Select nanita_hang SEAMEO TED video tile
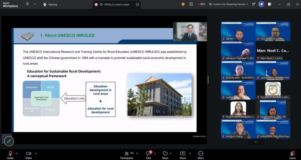Screen dimensions: 301x160 pos(273,71)
